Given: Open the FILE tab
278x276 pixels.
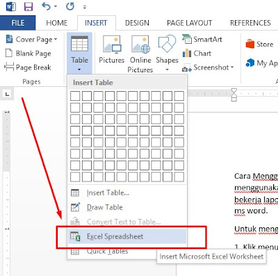Looking at the screenshot, I should (x=18, y=23).
